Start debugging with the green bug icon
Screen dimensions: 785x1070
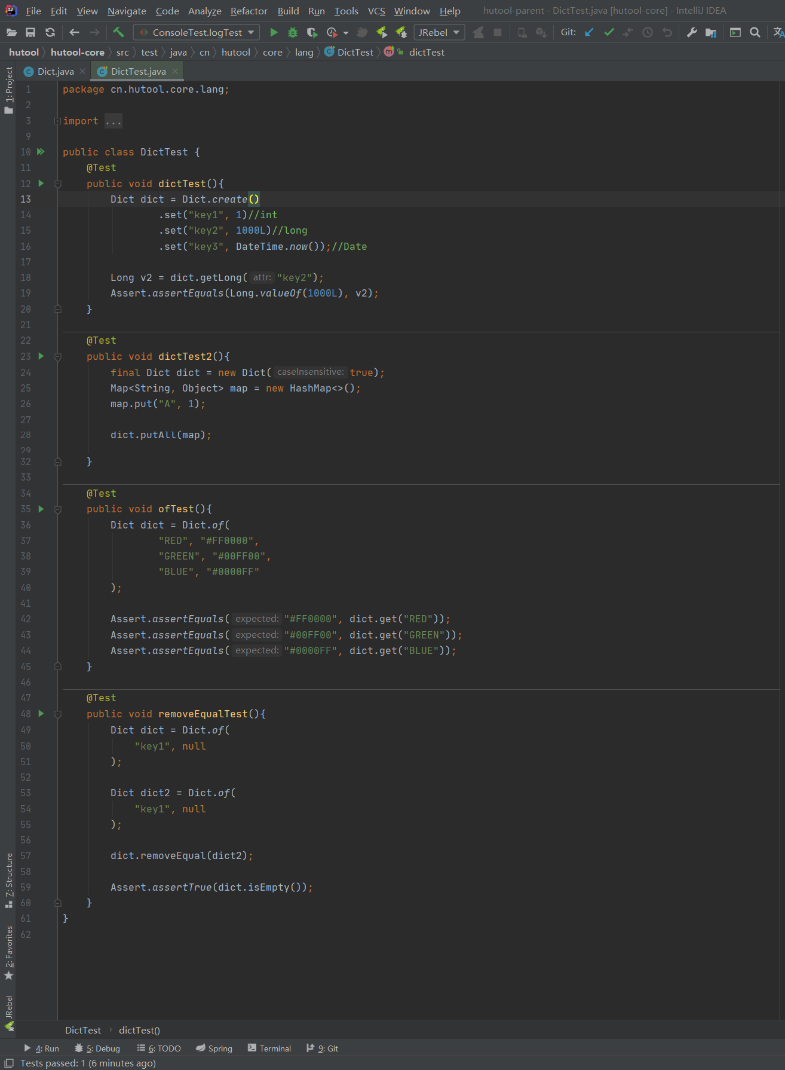click(x=293, y=32)
